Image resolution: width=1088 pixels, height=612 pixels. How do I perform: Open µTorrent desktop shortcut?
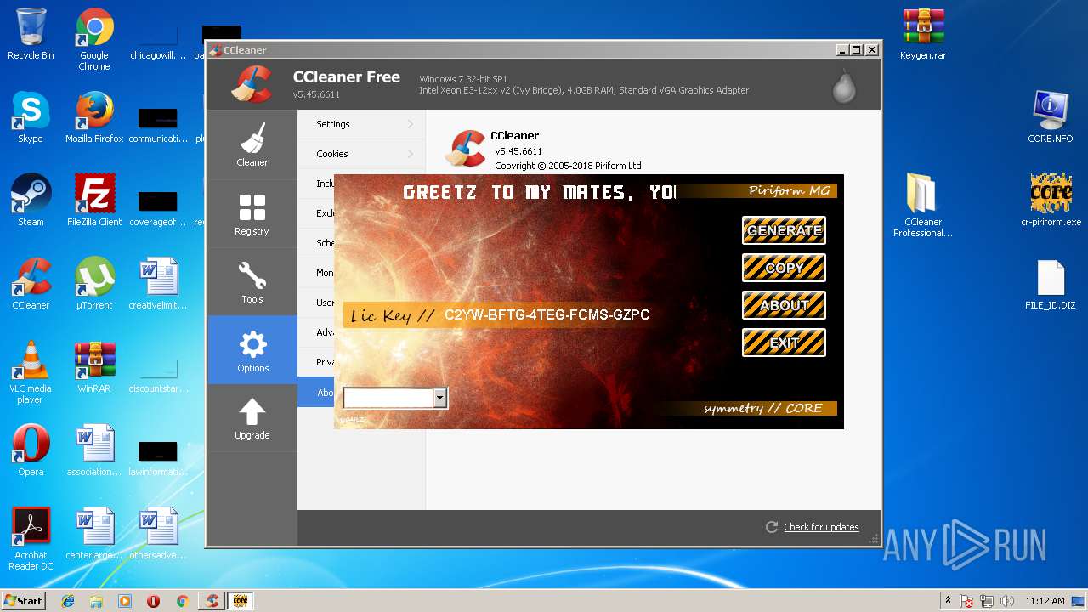[x=94, y=284]
